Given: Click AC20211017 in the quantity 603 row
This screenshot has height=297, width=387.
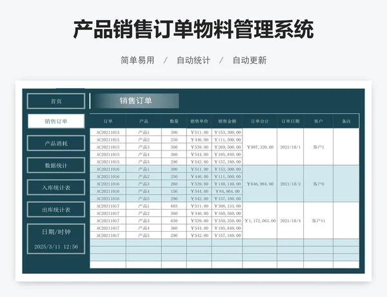Looking at the screenshot, I should click(x=108, y=206).
